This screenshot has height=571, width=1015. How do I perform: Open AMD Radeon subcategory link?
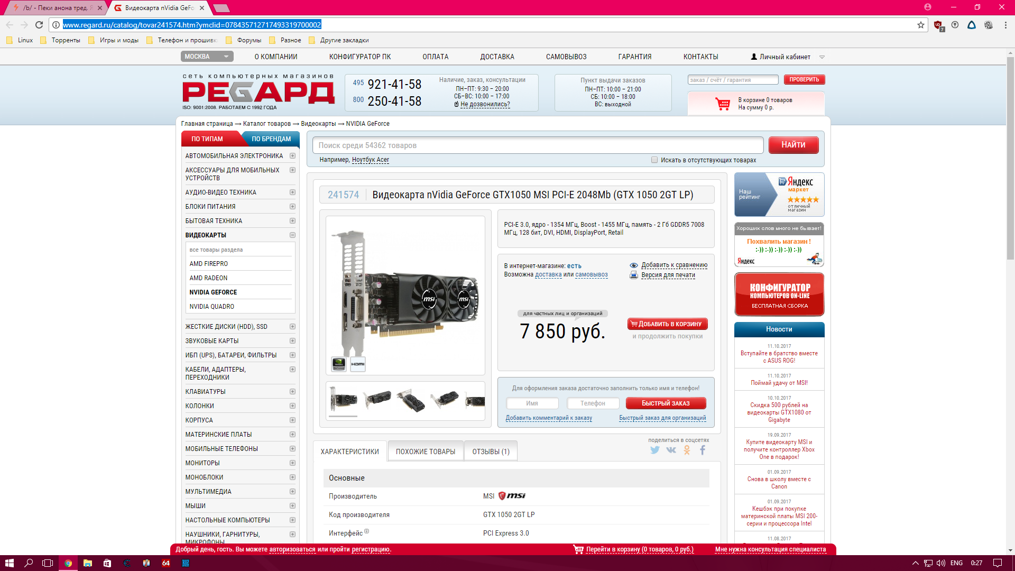click(209, 278)
